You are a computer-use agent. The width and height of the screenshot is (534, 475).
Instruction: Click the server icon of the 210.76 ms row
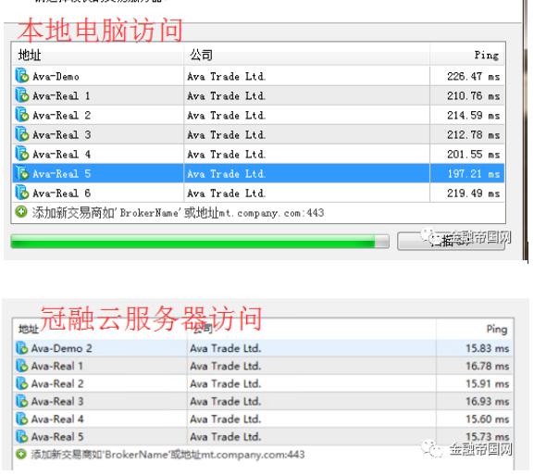click(x=22, y=95)
